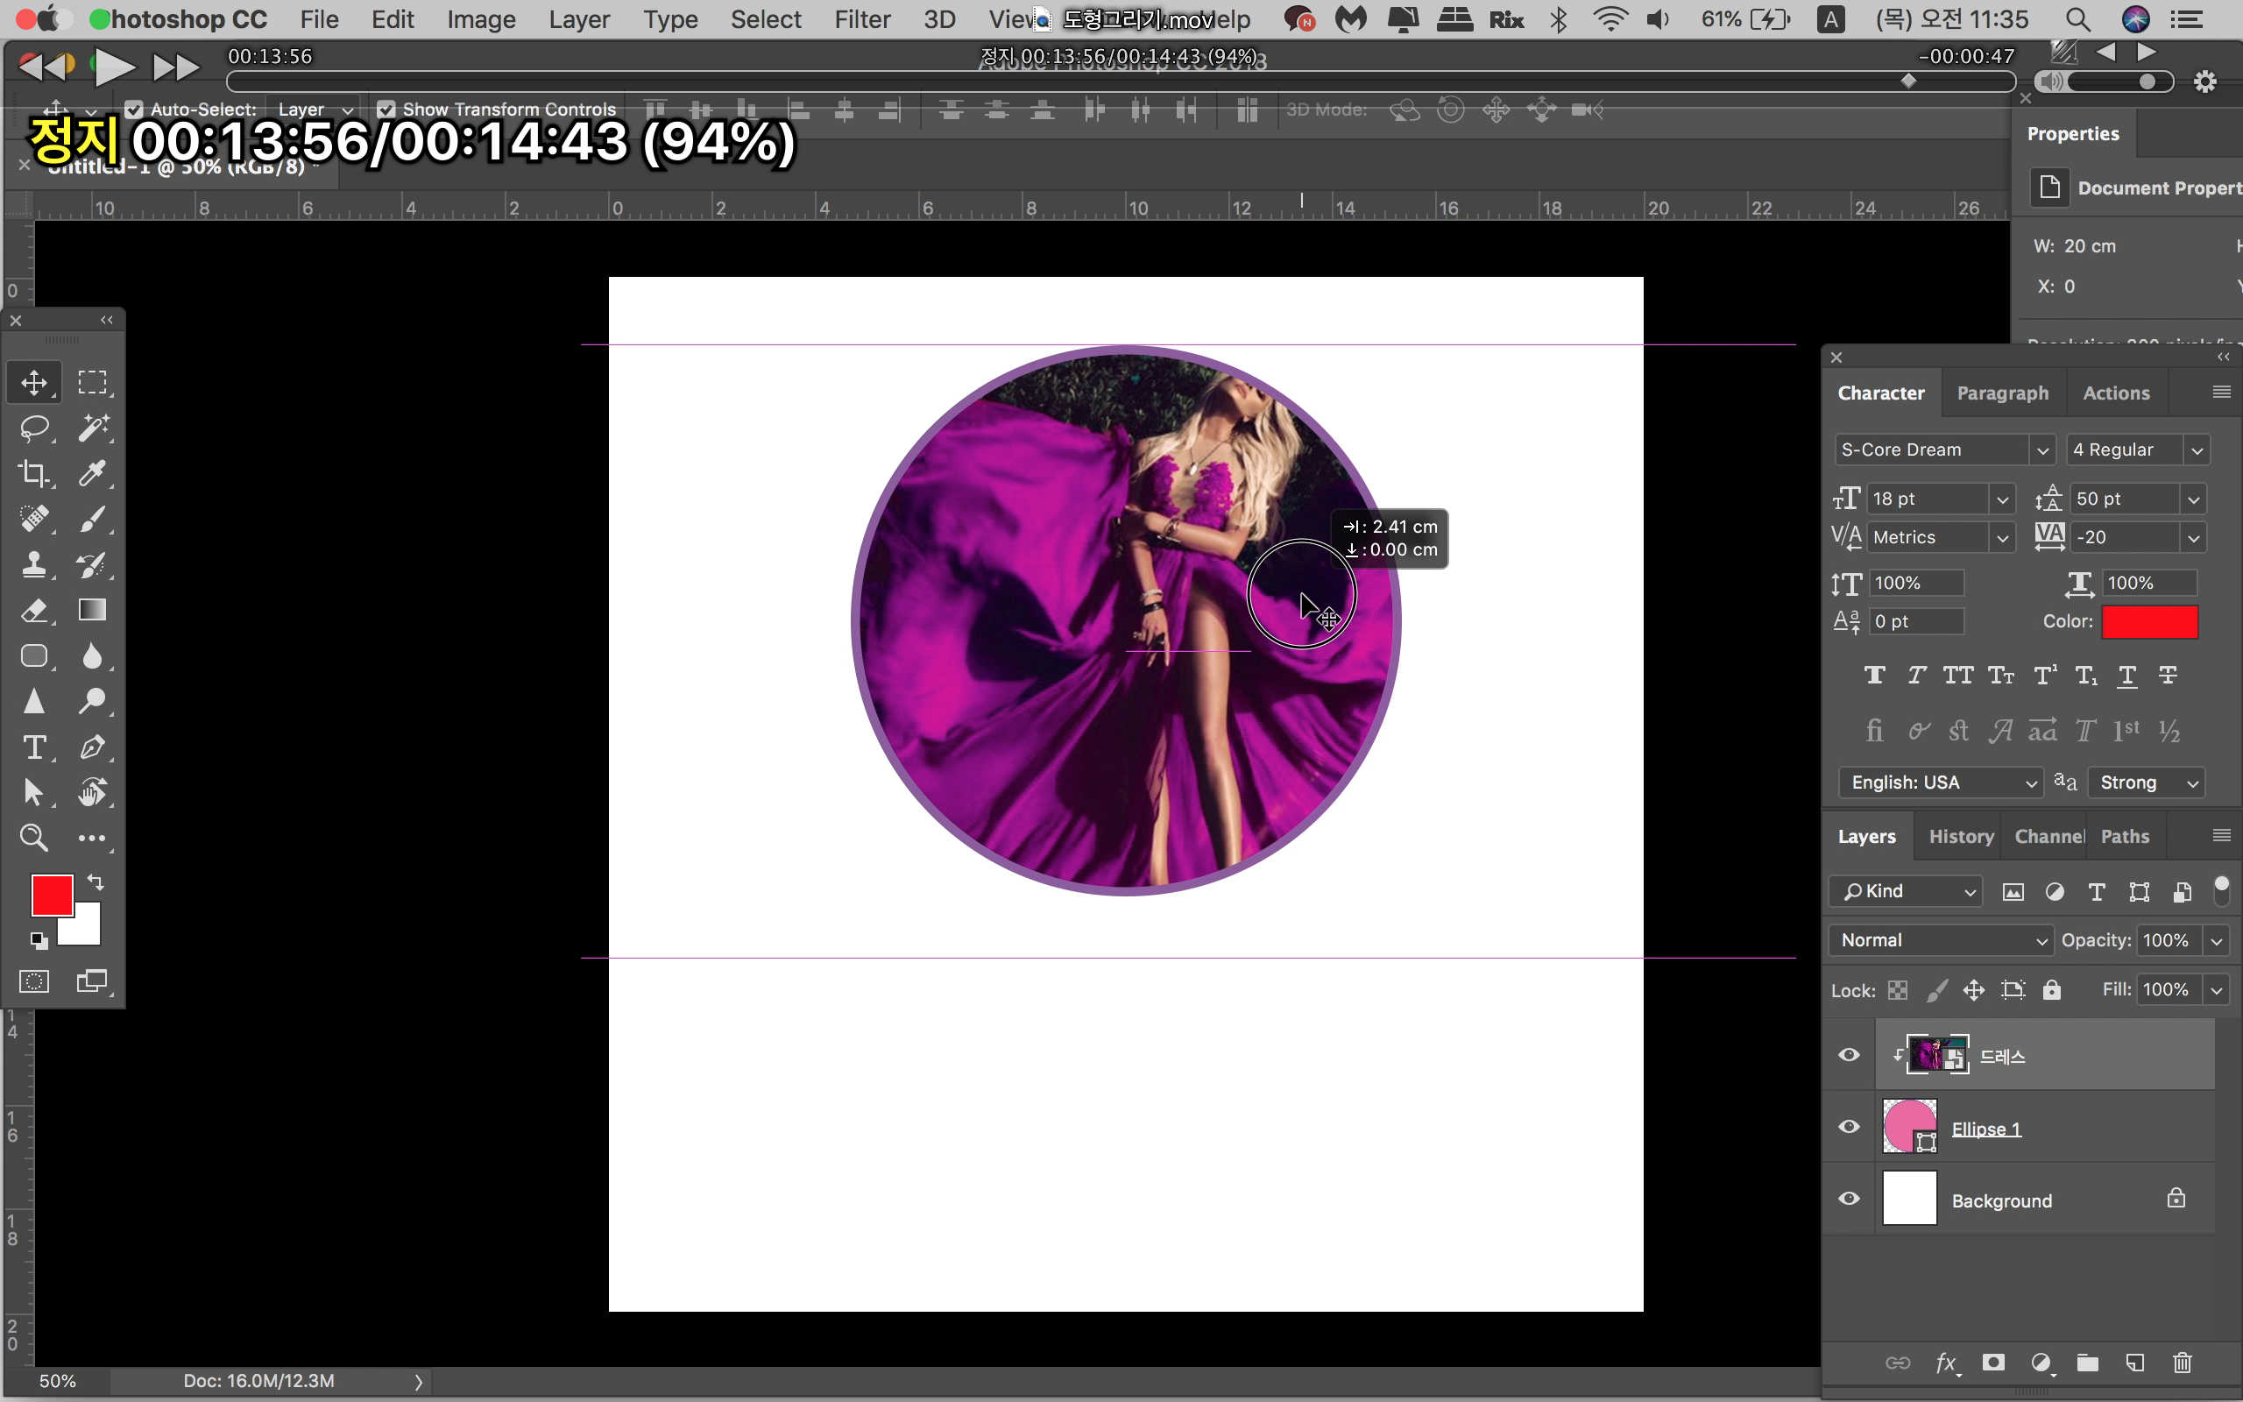
Task: Select the Crop tool
Action: pyautogui.click(x=34, y=473)
